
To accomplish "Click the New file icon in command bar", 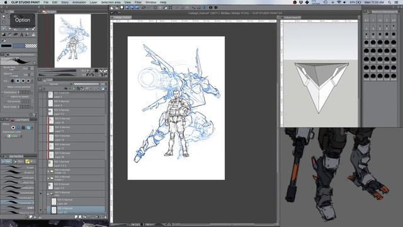I will coord(112,8).
